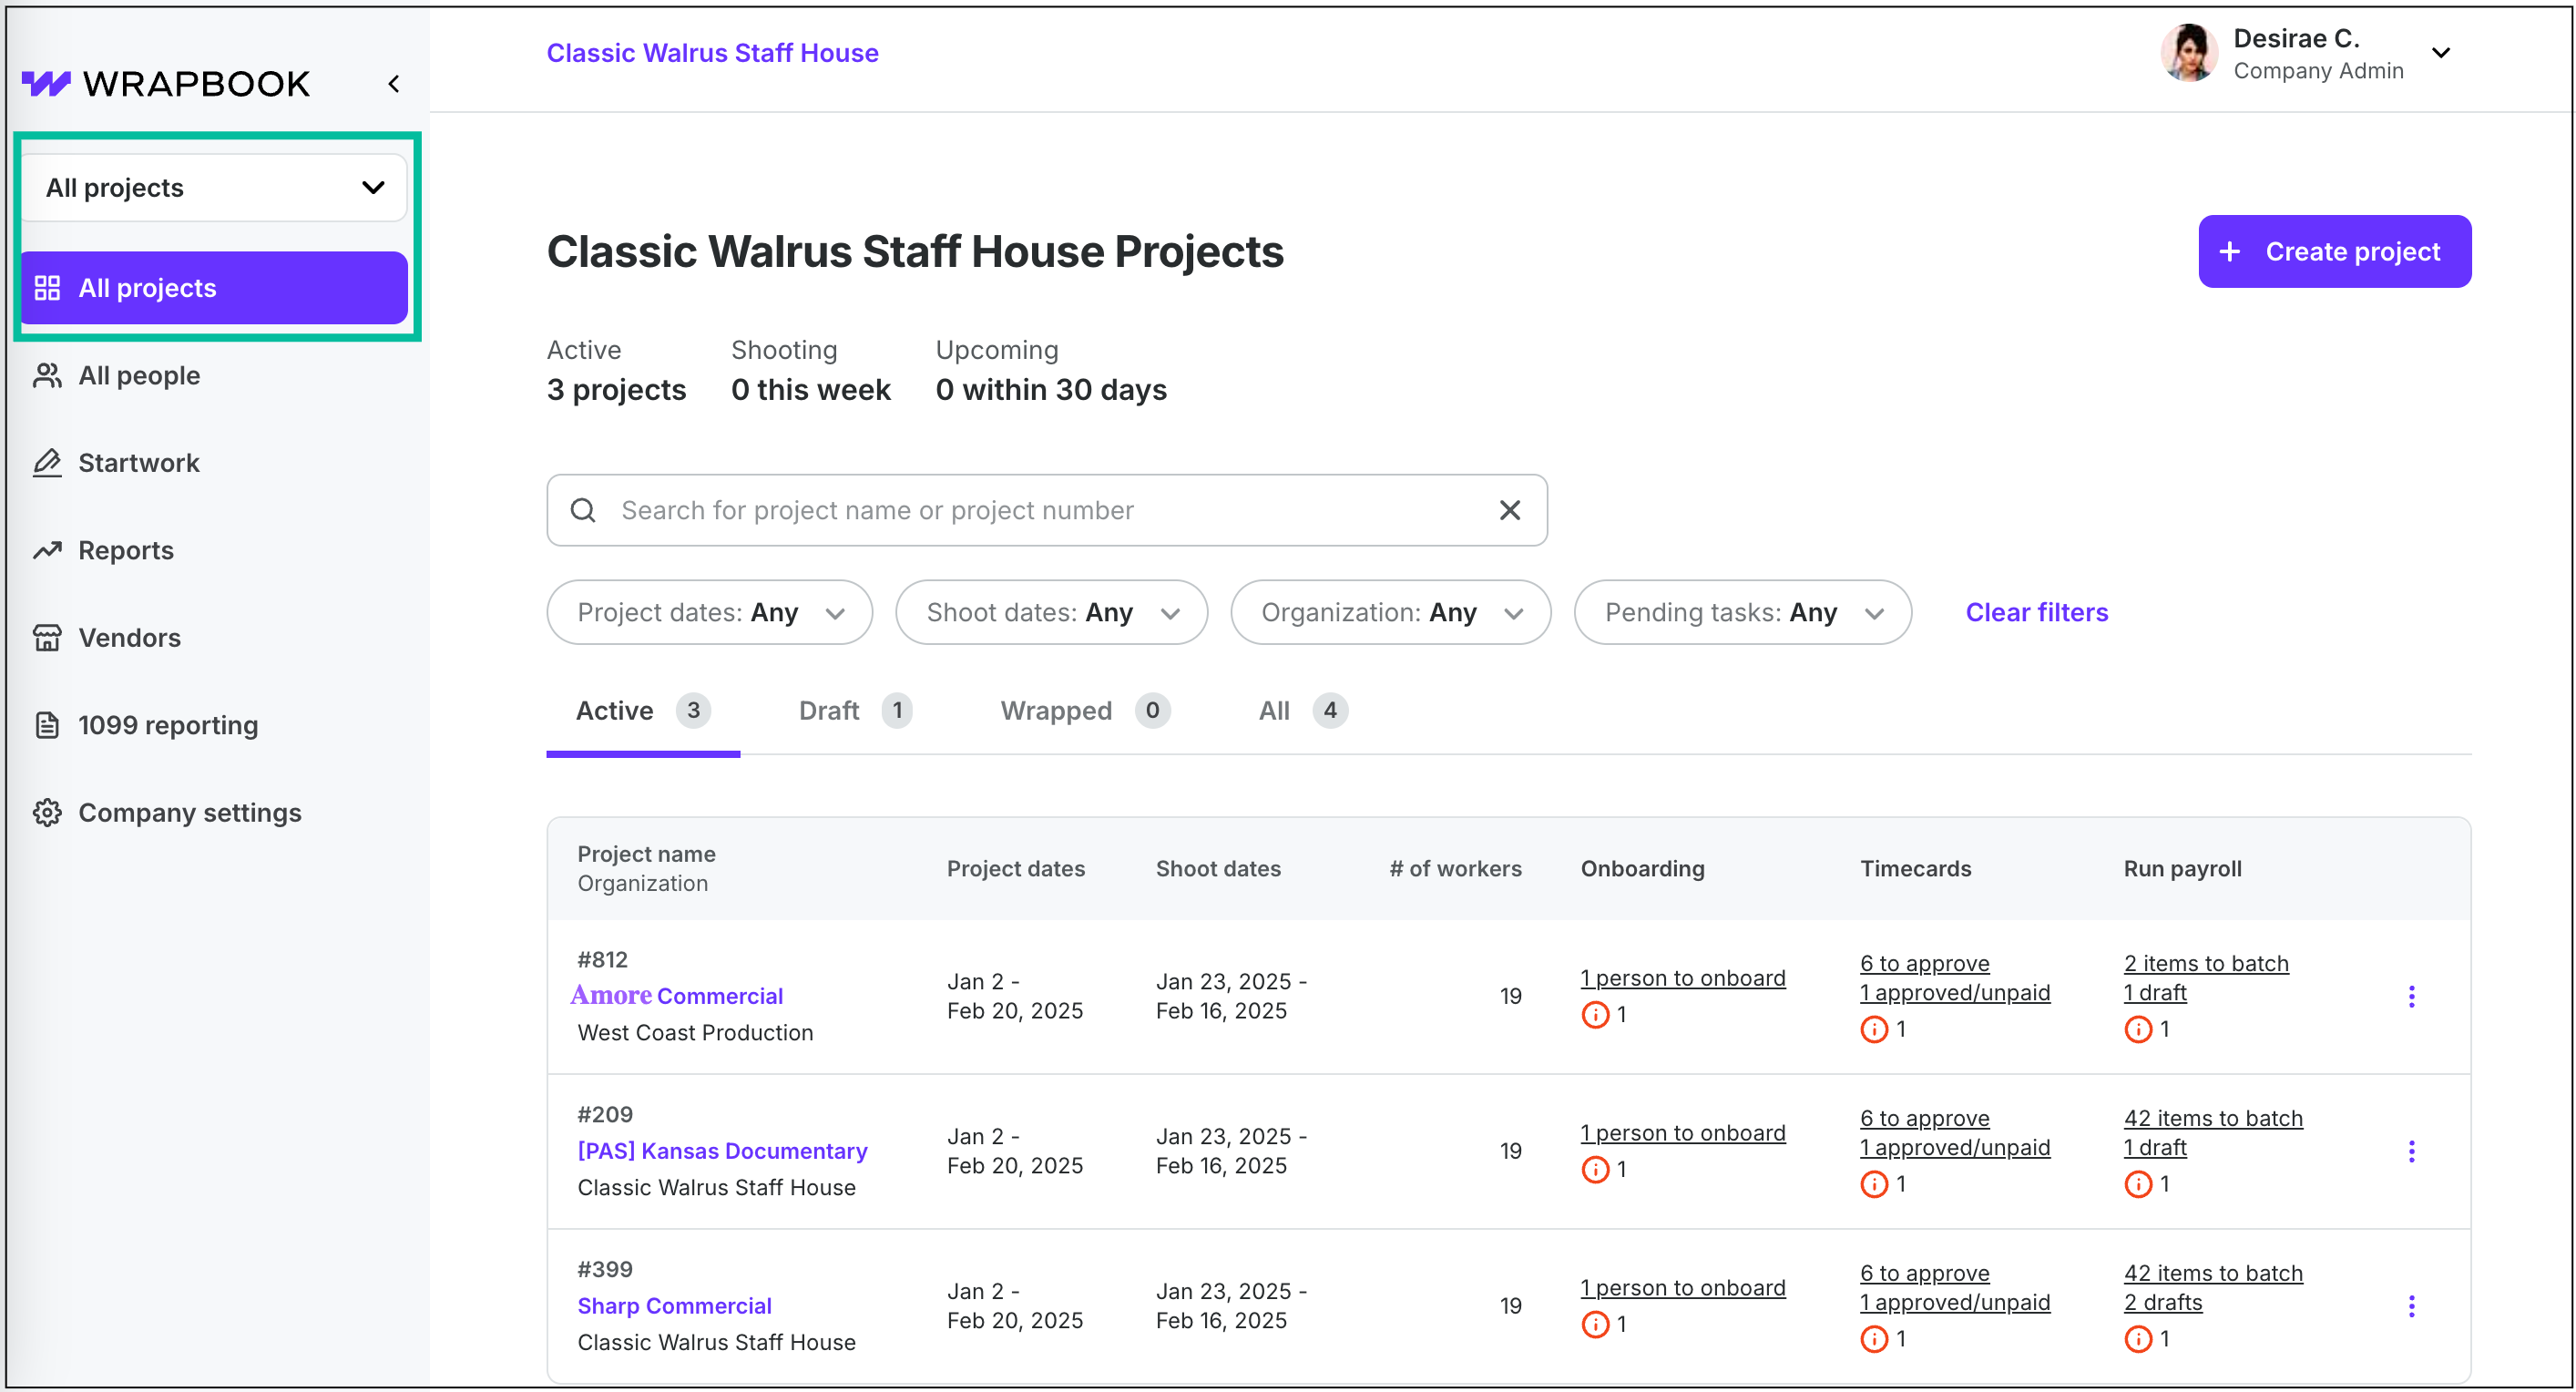Click '2 items to batch' for Amore Commercial
The height and width of the screenshot is (1392, 2576).
click(x=2205, y=964)
